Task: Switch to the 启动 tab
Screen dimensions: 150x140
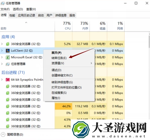Action: click(41, 15)
